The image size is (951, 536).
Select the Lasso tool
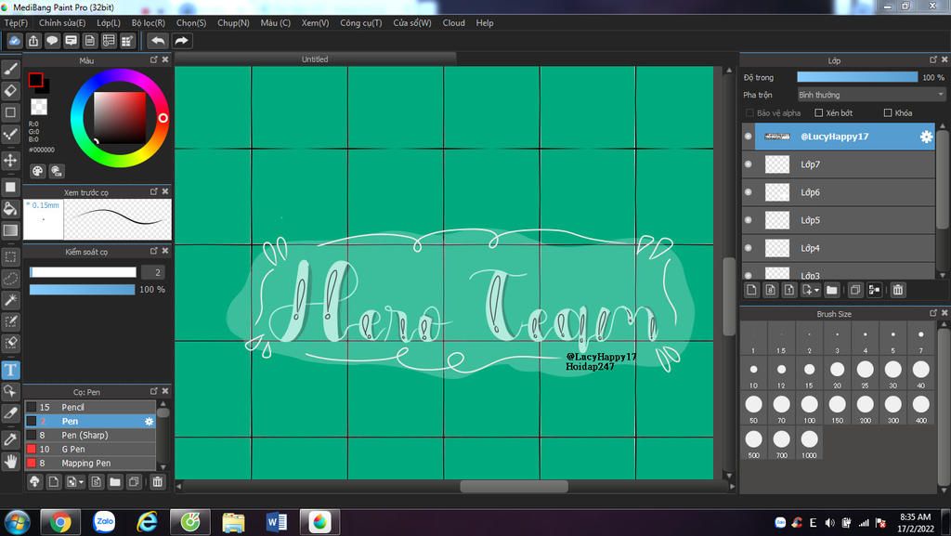click(x=10, y=279)
